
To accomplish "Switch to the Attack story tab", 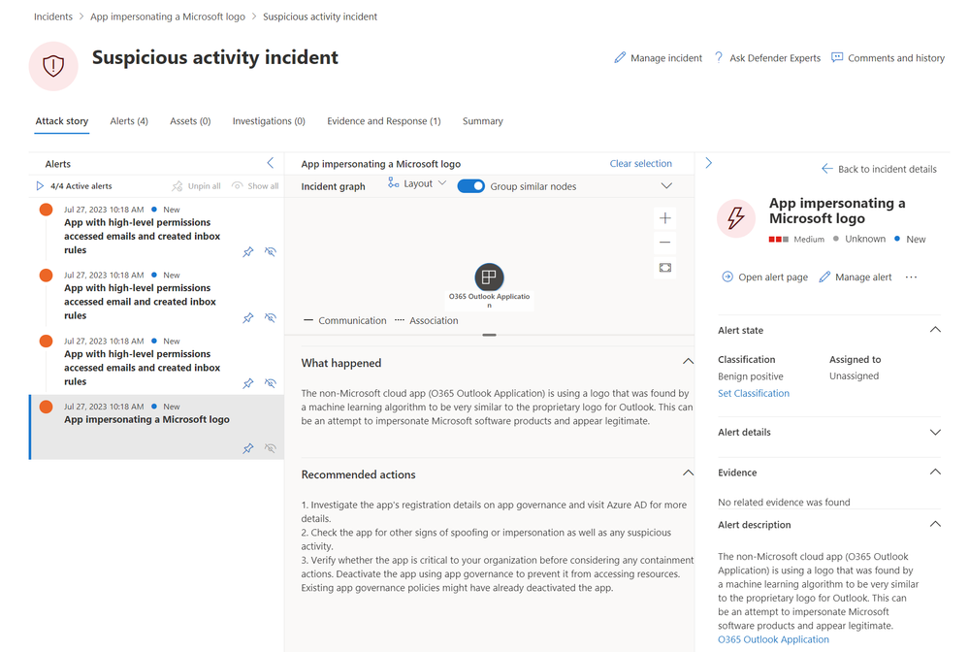I will click(x=62, y=121).
